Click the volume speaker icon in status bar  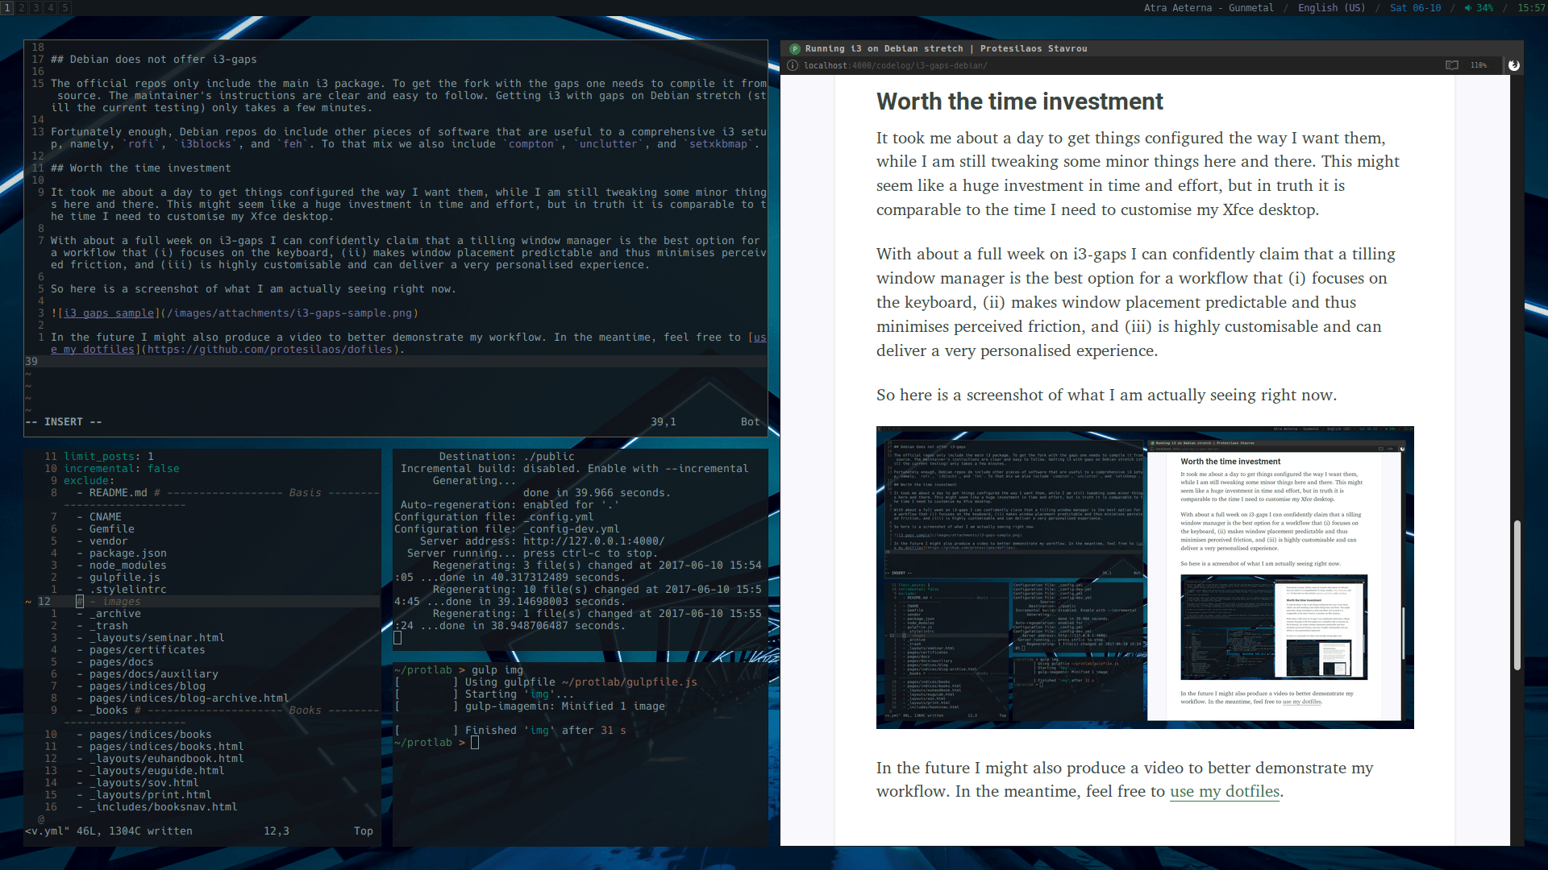tap(1468, 8)
